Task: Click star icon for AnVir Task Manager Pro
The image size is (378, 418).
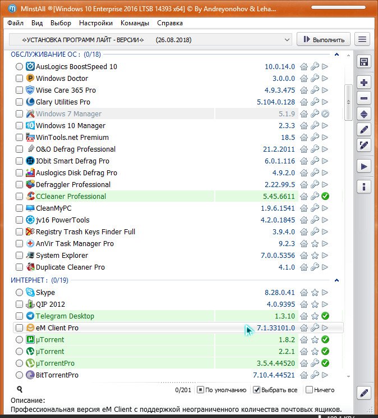Action: (x=315, y=244)
